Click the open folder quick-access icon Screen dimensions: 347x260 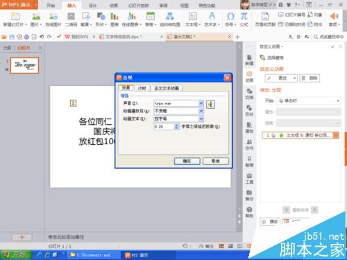click(4, 37)
